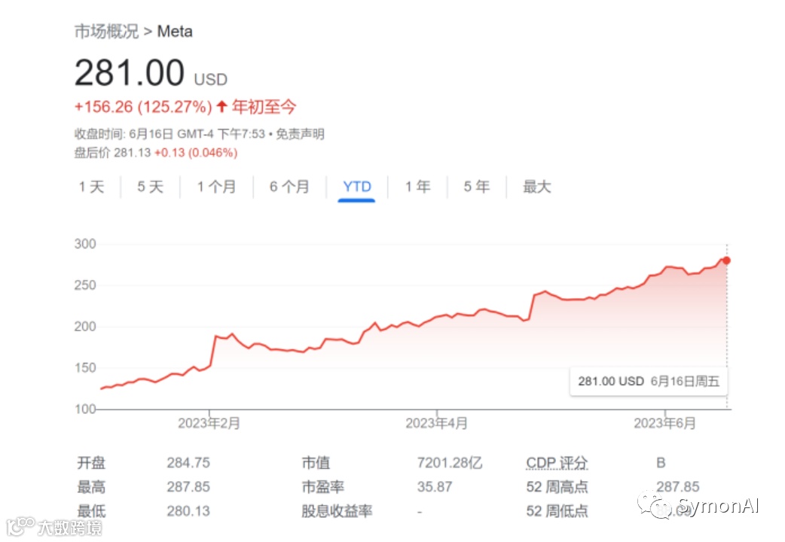Open the 5 年 chart range

click(x=477, y=187)
